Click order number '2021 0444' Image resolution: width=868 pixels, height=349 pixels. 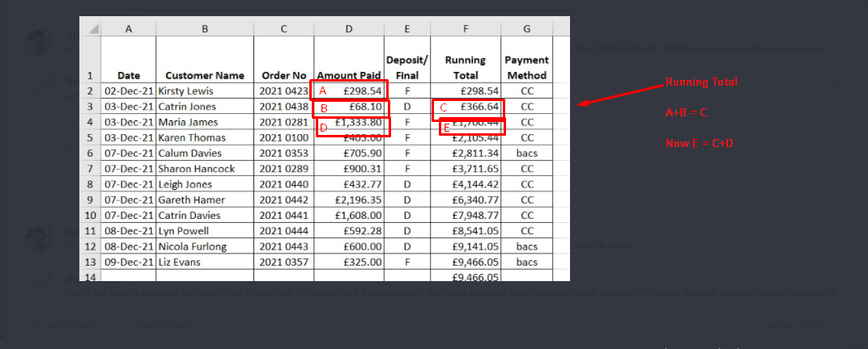tap(284, 230)
